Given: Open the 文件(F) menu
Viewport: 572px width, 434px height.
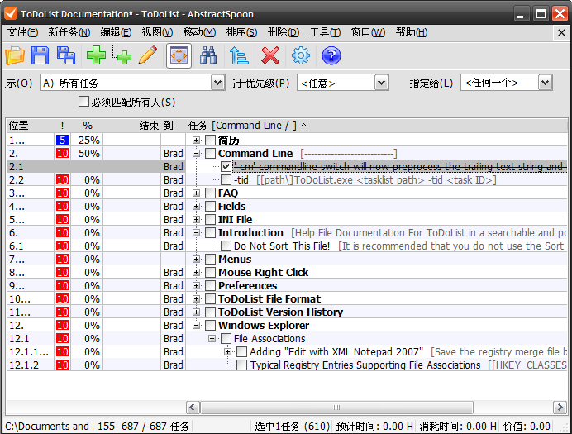Looking at the screenshot, I should [22, 32].
